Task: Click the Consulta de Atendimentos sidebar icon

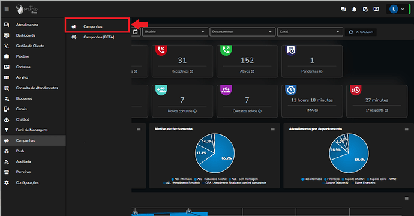Action: 7,88
